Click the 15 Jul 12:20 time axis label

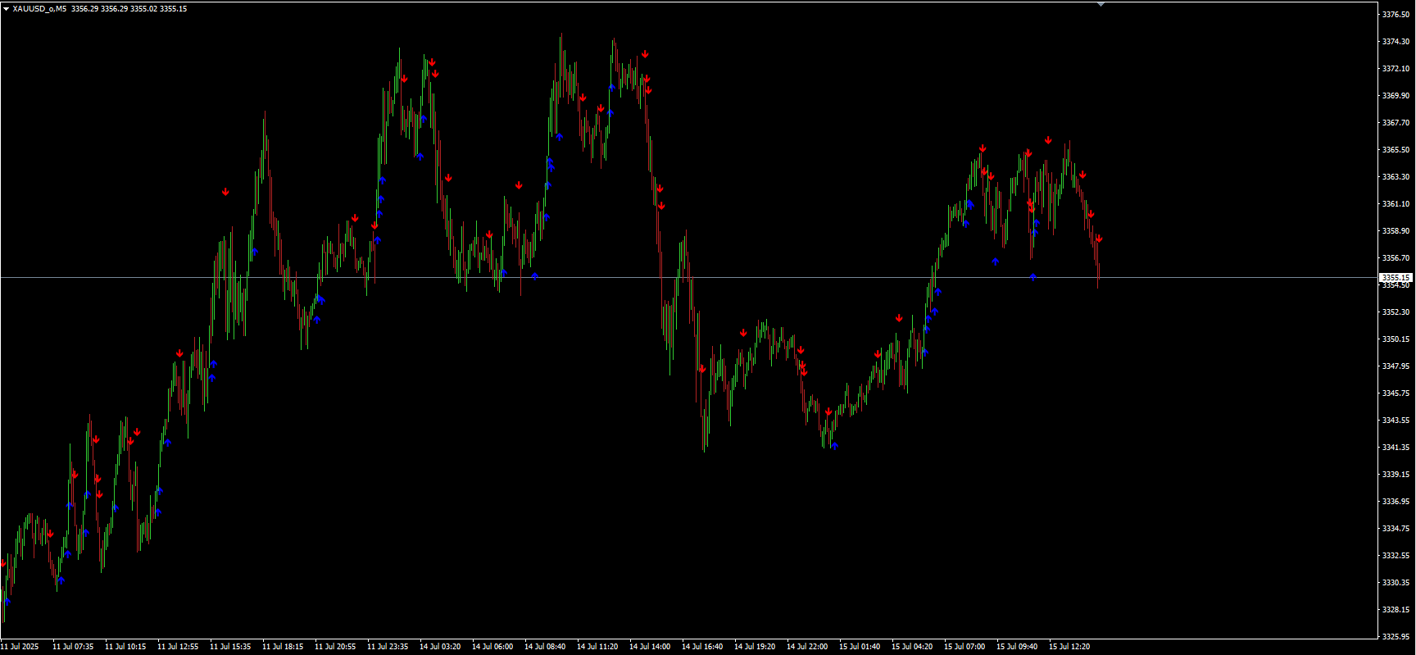pos(1069,647)
